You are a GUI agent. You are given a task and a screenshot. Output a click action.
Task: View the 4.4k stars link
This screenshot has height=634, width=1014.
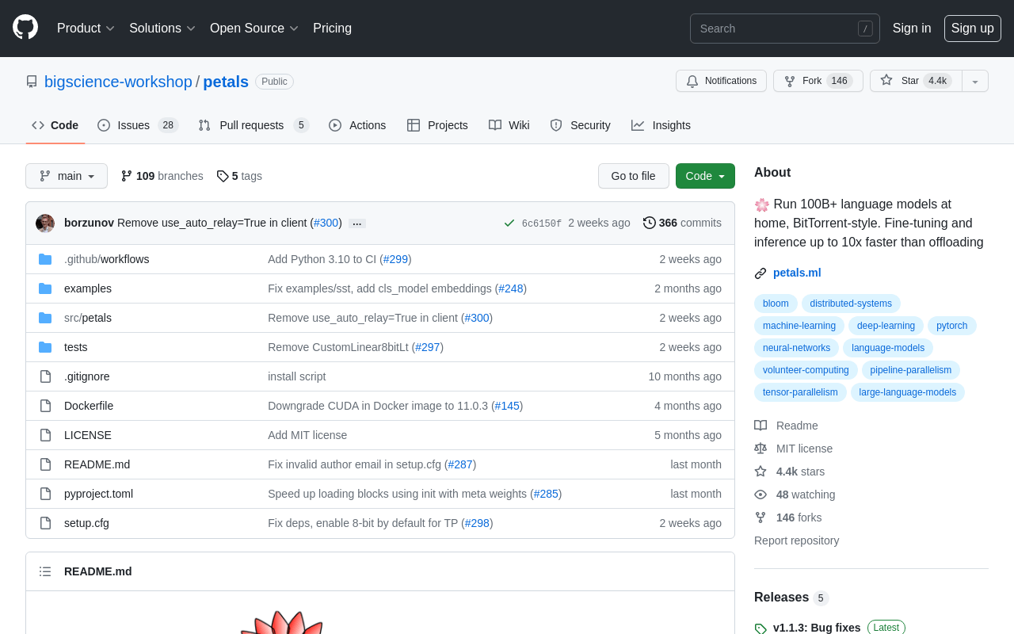click(789, 472)
